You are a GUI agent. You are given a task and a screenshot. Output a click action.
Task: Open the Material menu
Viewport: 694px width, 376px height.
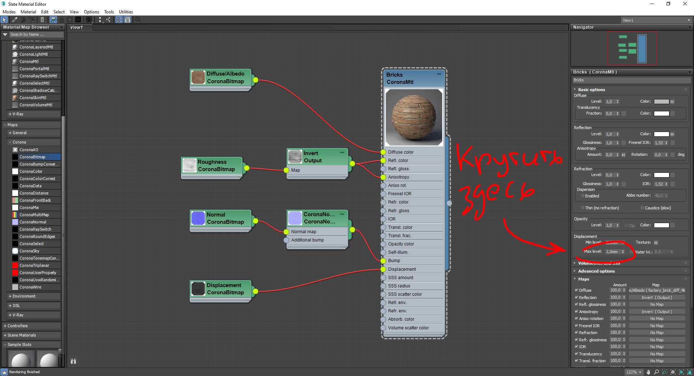click(x=28, y=12)
